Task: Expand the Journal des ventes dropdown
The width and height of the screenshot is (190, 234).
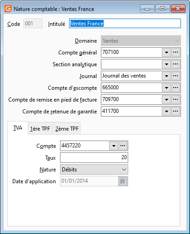Action: point(166,76)
